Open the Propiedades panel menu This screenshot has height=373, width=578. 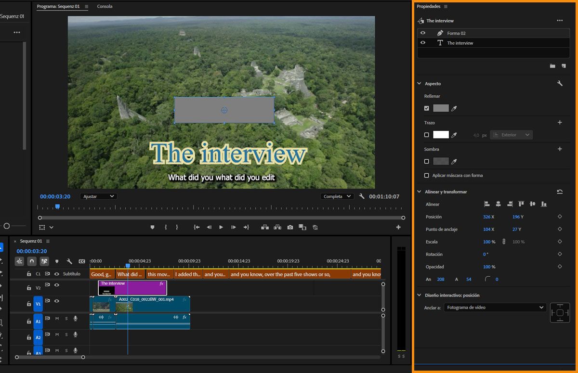[446, 7]
